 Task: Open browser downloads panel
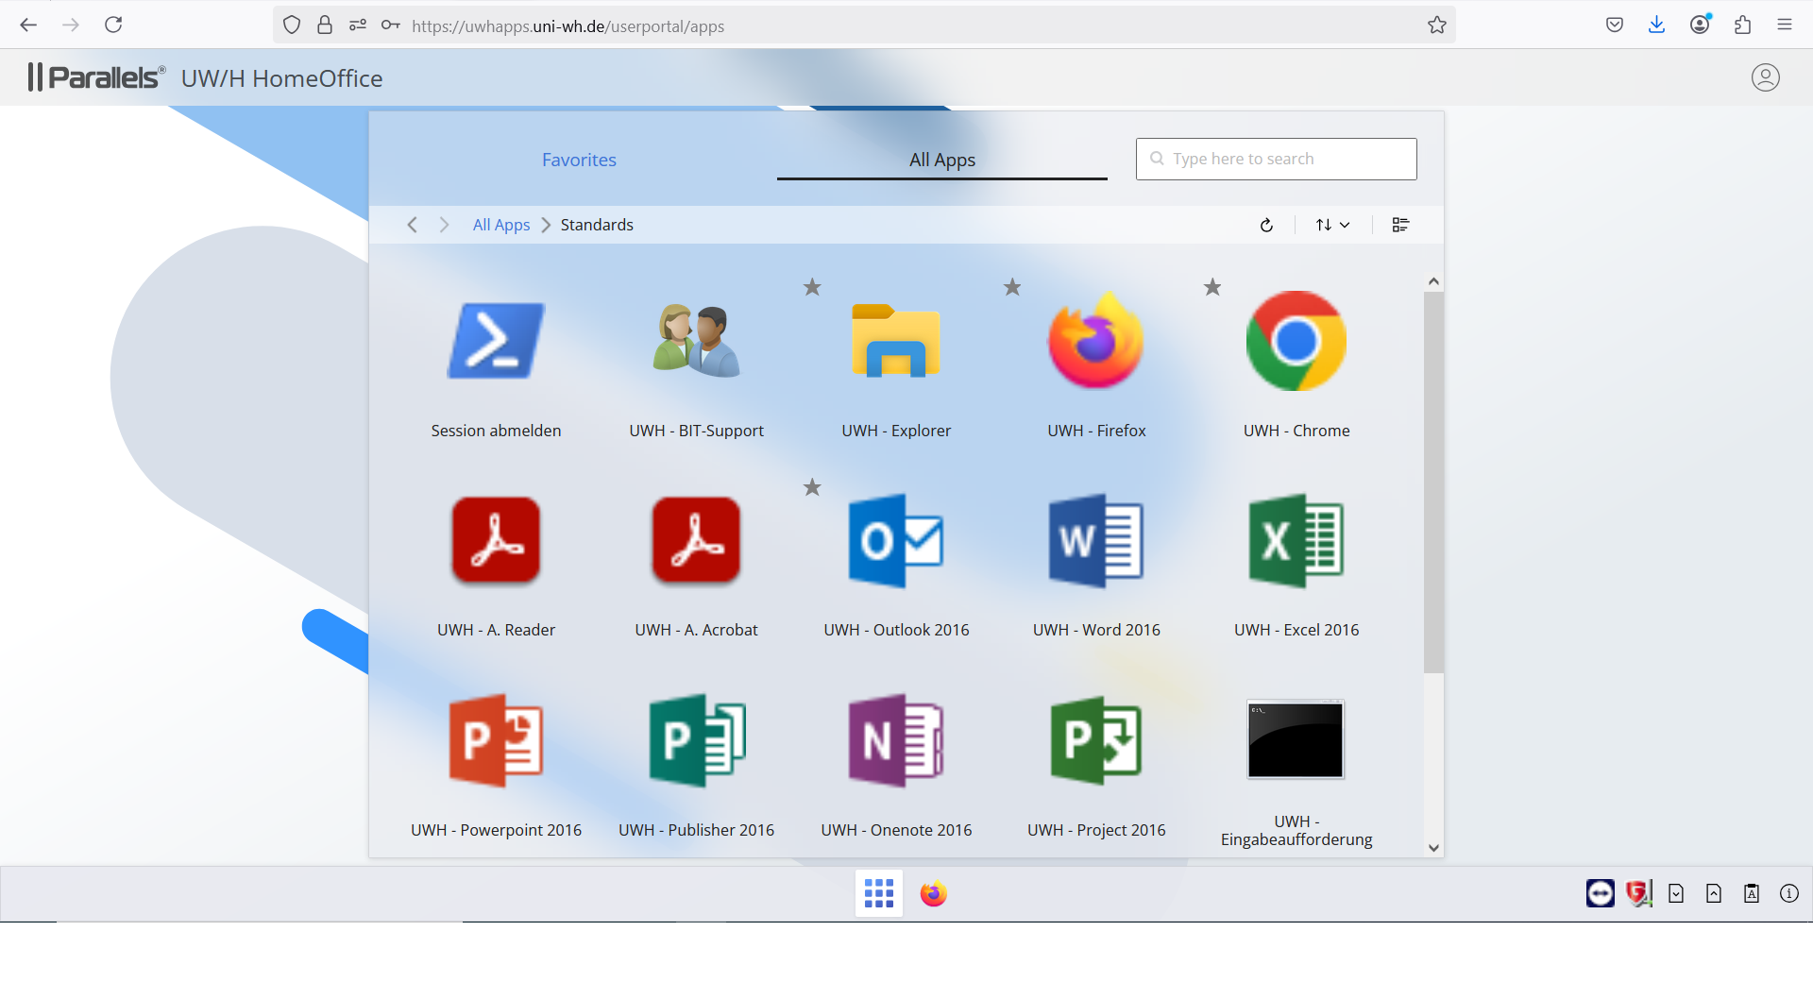click(x=1657, y=25)
